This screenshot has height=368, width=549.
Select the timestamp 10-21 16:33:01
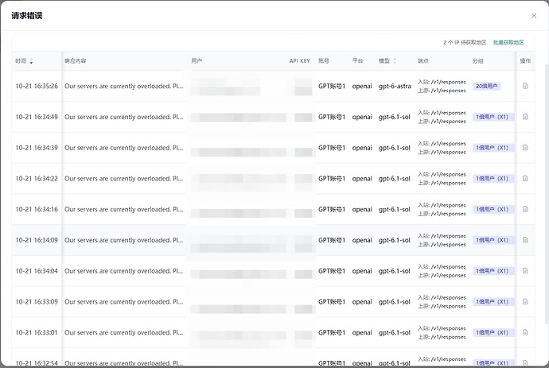point(37,332)
